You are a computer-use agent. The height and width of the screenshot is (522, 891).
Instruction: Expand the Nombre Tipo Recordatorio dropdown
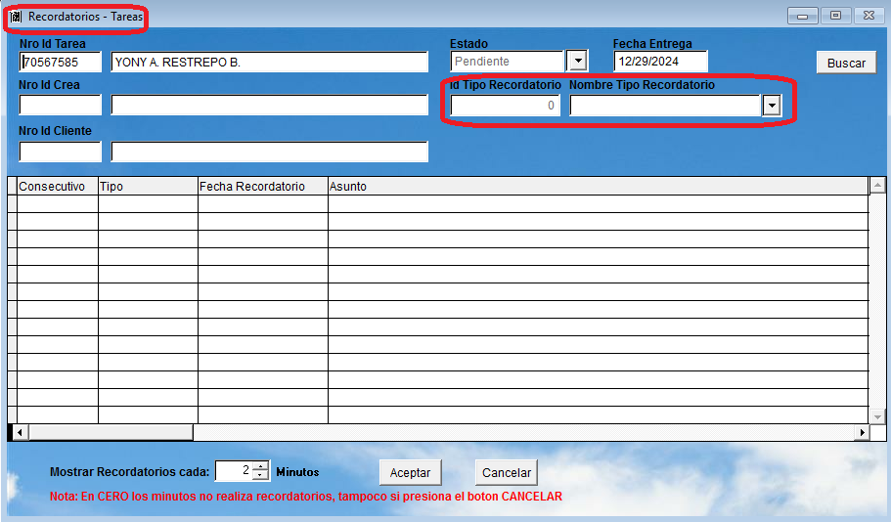click(x=772, y=105)
